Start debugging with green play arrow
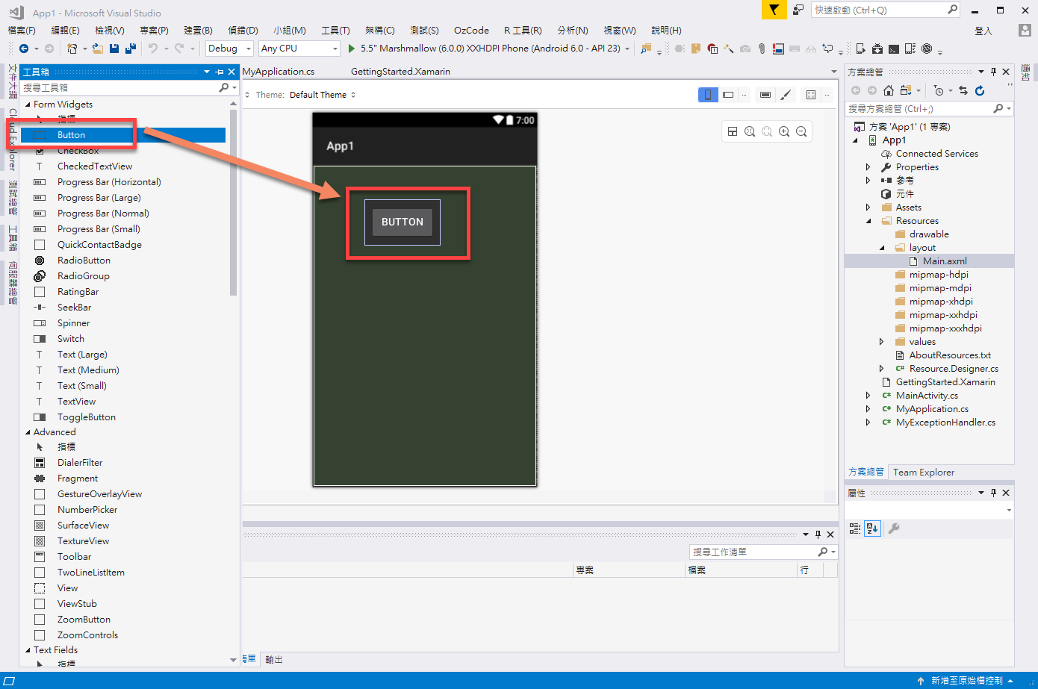Screen dimensions: 1038x689 coord(351,49)
